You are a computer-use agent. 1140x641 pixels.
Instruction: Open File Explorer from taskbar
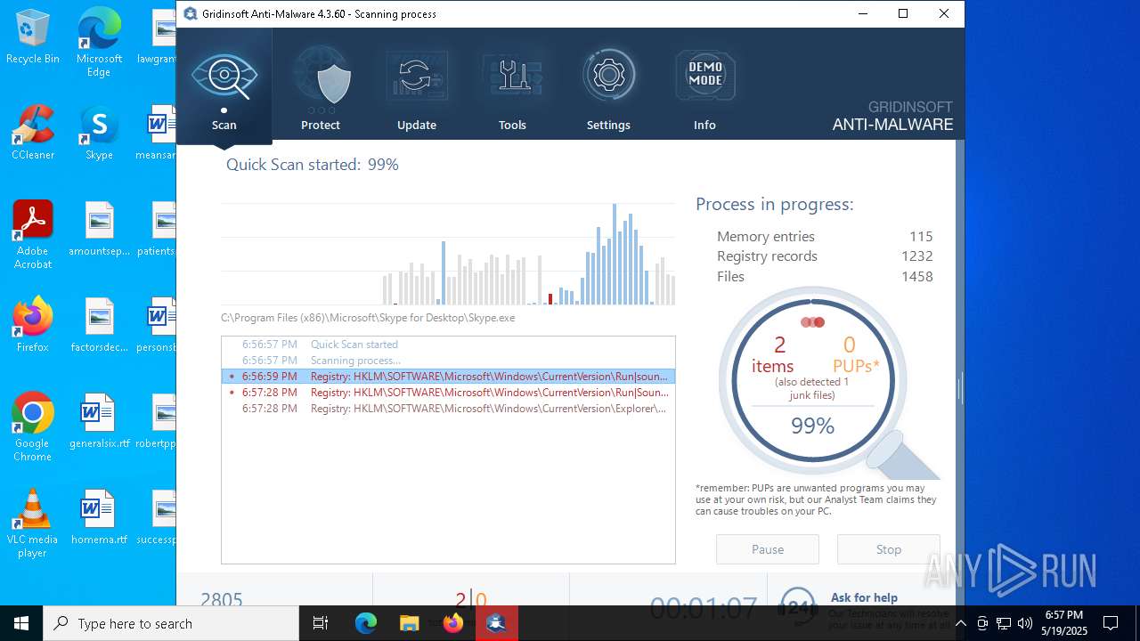point(409,623)
